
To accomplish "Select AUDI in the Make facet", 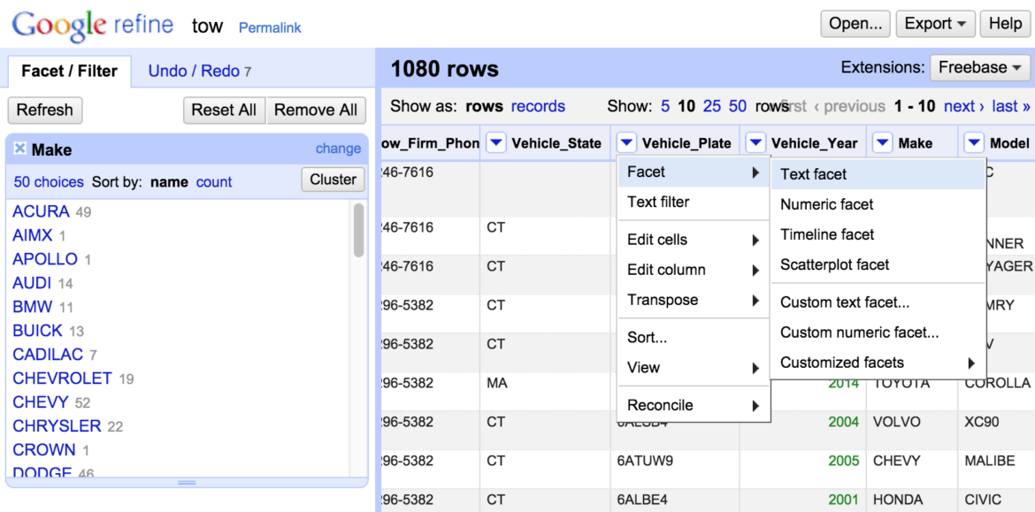I will pos(32,282).
